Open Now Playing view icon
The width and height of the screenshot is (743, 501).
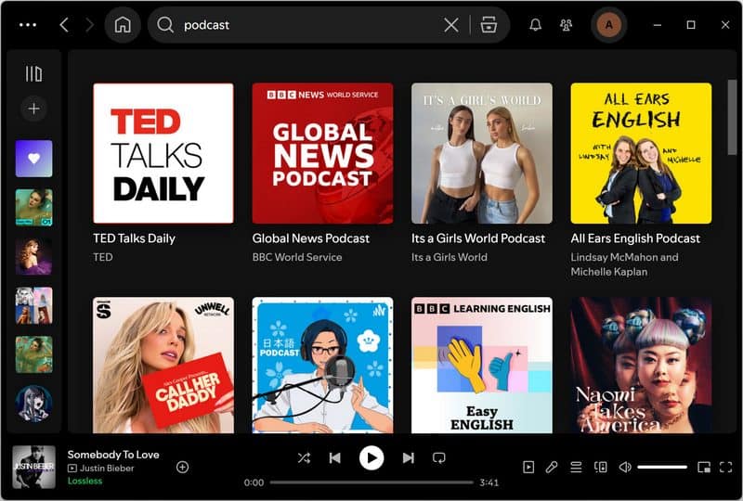528,468
